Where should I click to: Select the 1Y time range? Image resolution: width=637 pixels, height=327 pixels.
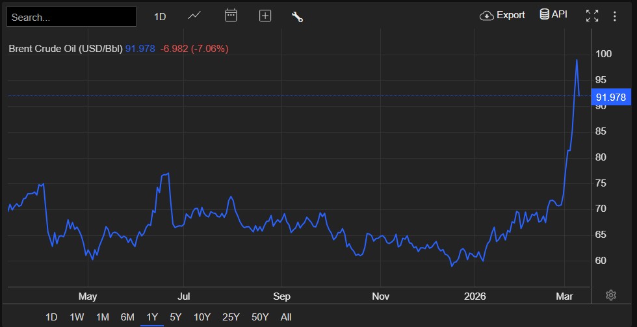[x=152, y=317]
